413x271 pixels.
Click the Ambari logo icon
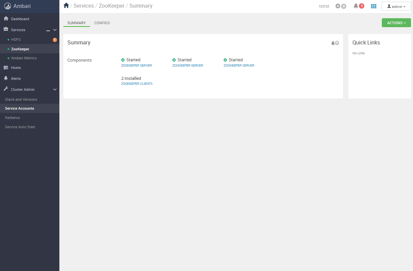7,6
